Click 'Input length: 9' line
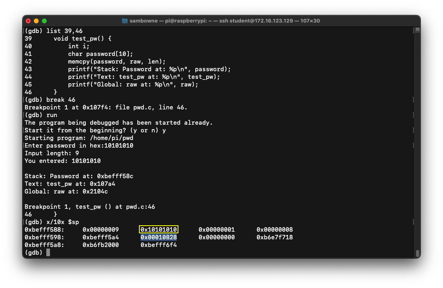This screenshot has width=443, height=288. click(x=52, y=153)
